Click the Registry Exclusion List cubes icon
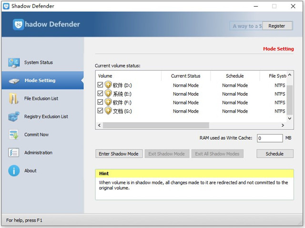Image resolution: width=305 pixels, height=228 pixels. tap(14, 116)
